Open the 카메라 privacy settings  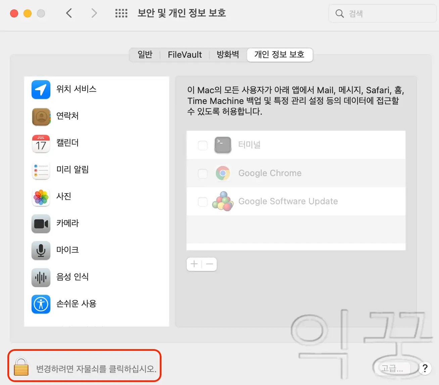point(41,224)
